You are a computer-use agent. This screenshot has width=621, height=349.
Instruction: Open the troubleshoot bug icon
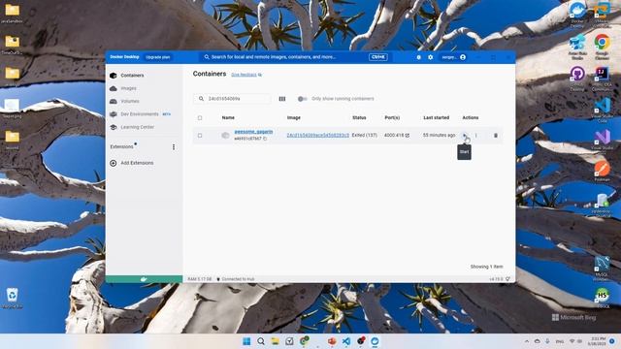(418, 57)
